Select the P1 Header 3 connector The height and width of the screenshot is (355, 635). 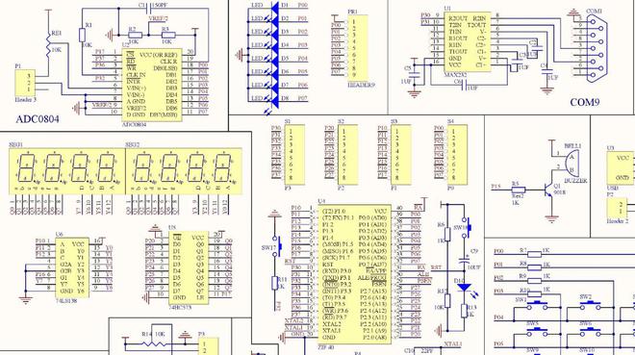[25, 83]
